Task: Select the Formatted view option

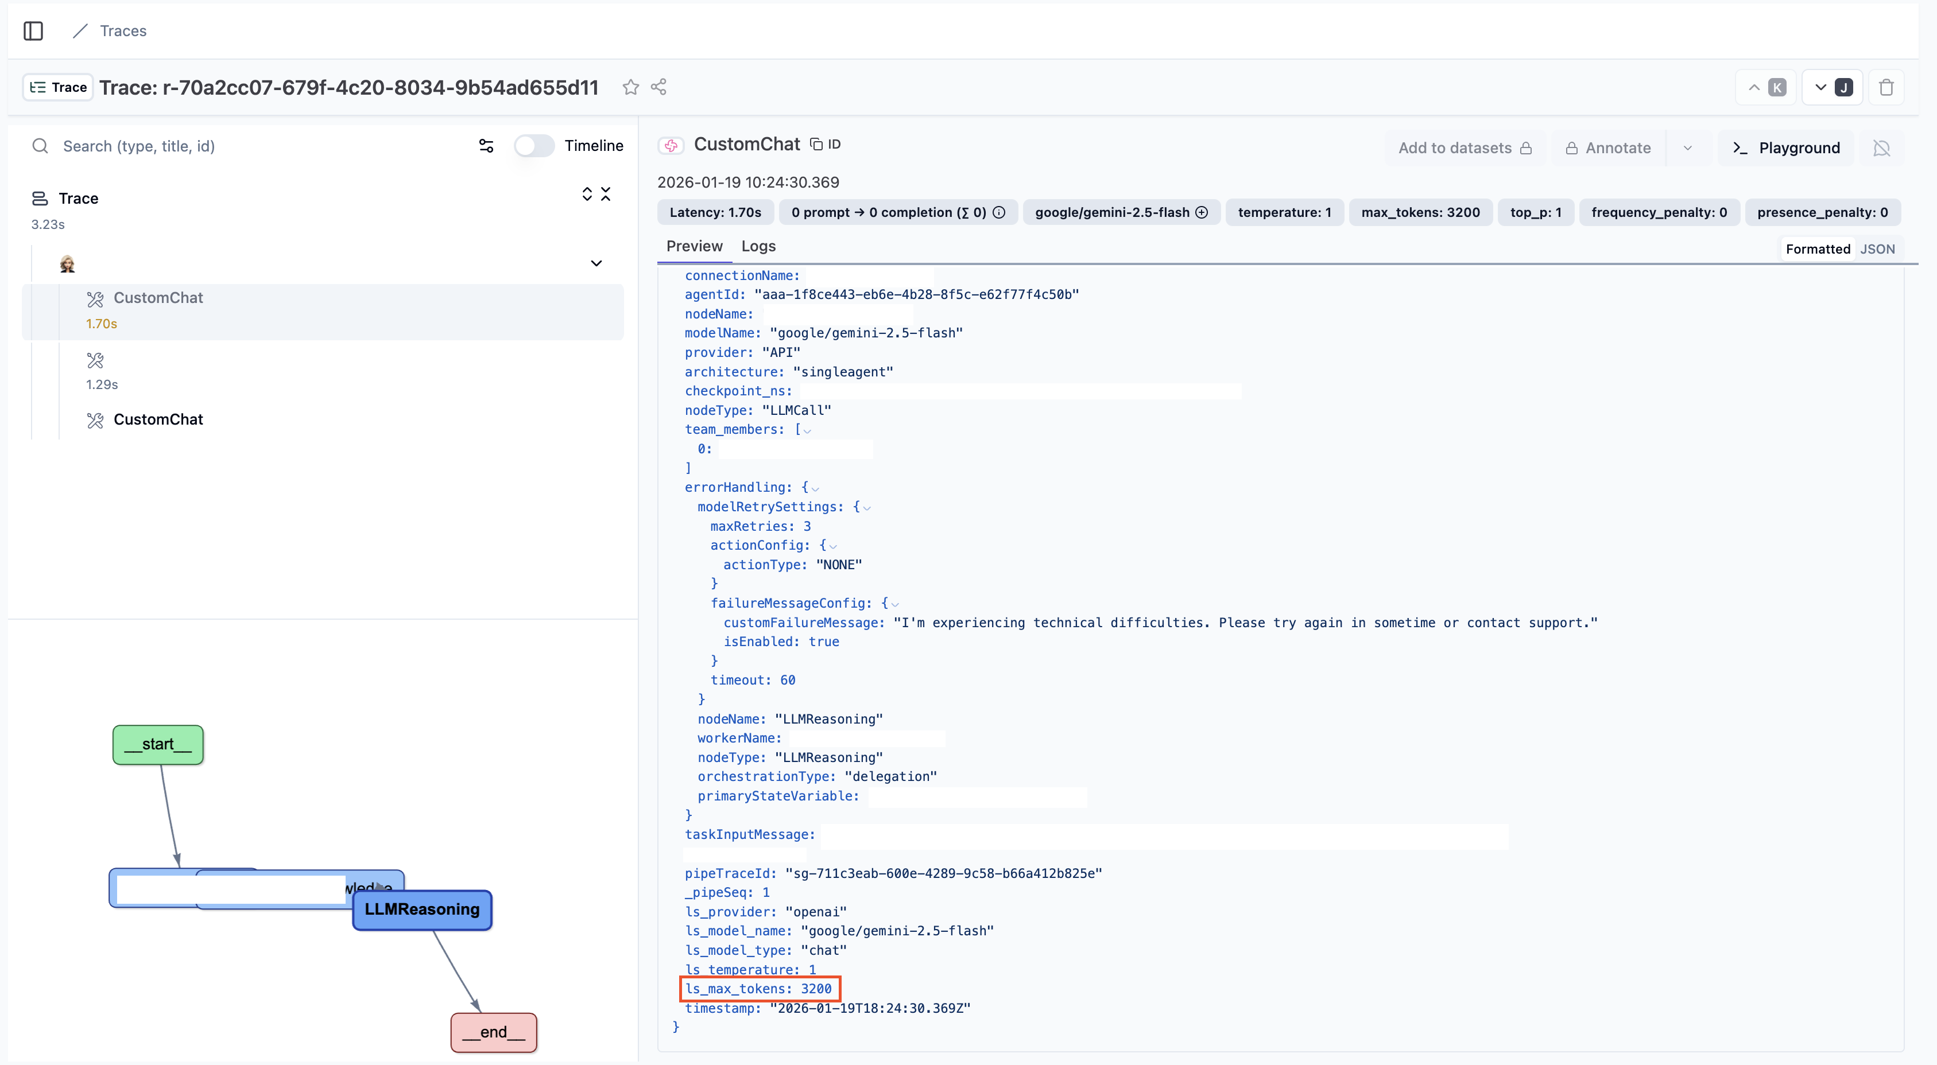Action: [1818, 249]
